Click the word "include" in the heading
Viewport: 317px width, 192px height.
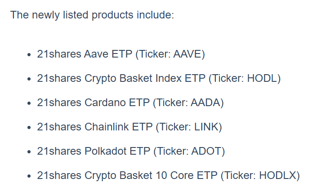tap(155, 15)
